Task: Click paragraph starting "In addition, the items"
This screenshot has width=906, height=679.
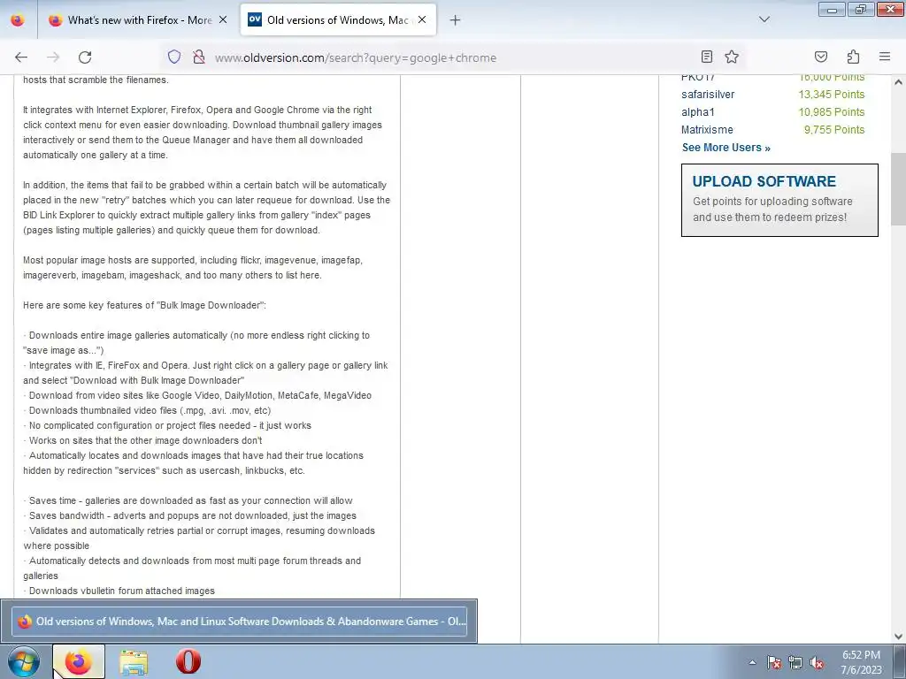Action: 207,207
